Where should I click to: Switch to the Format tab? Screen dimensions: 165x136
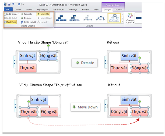pyautogui.click(x=119, y=9)
